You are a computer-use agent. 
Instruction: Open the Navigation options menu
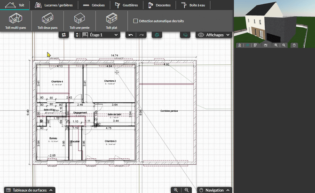214,190
